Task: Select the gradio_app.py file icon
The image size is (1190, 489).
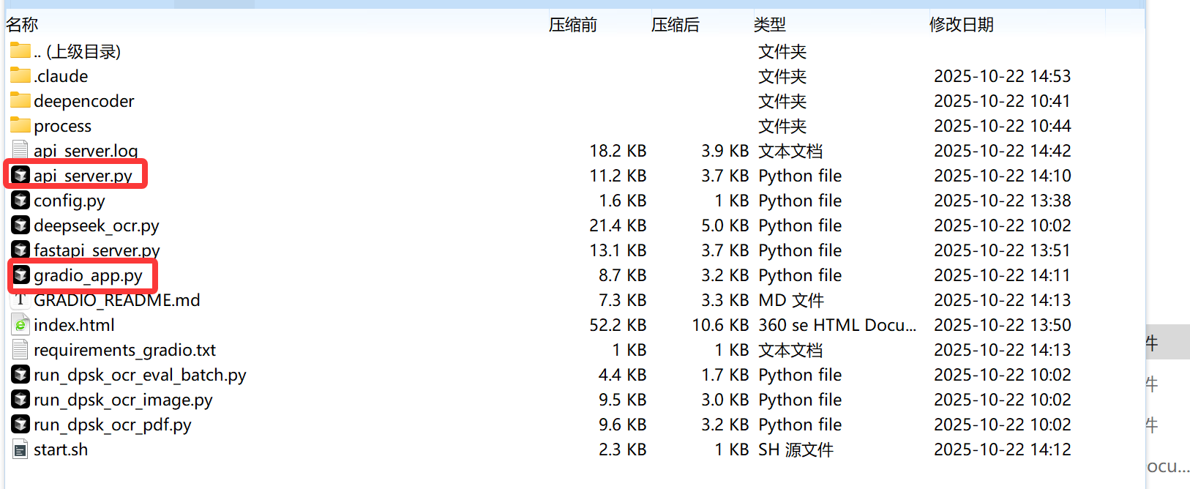Action: pos(20,275)
